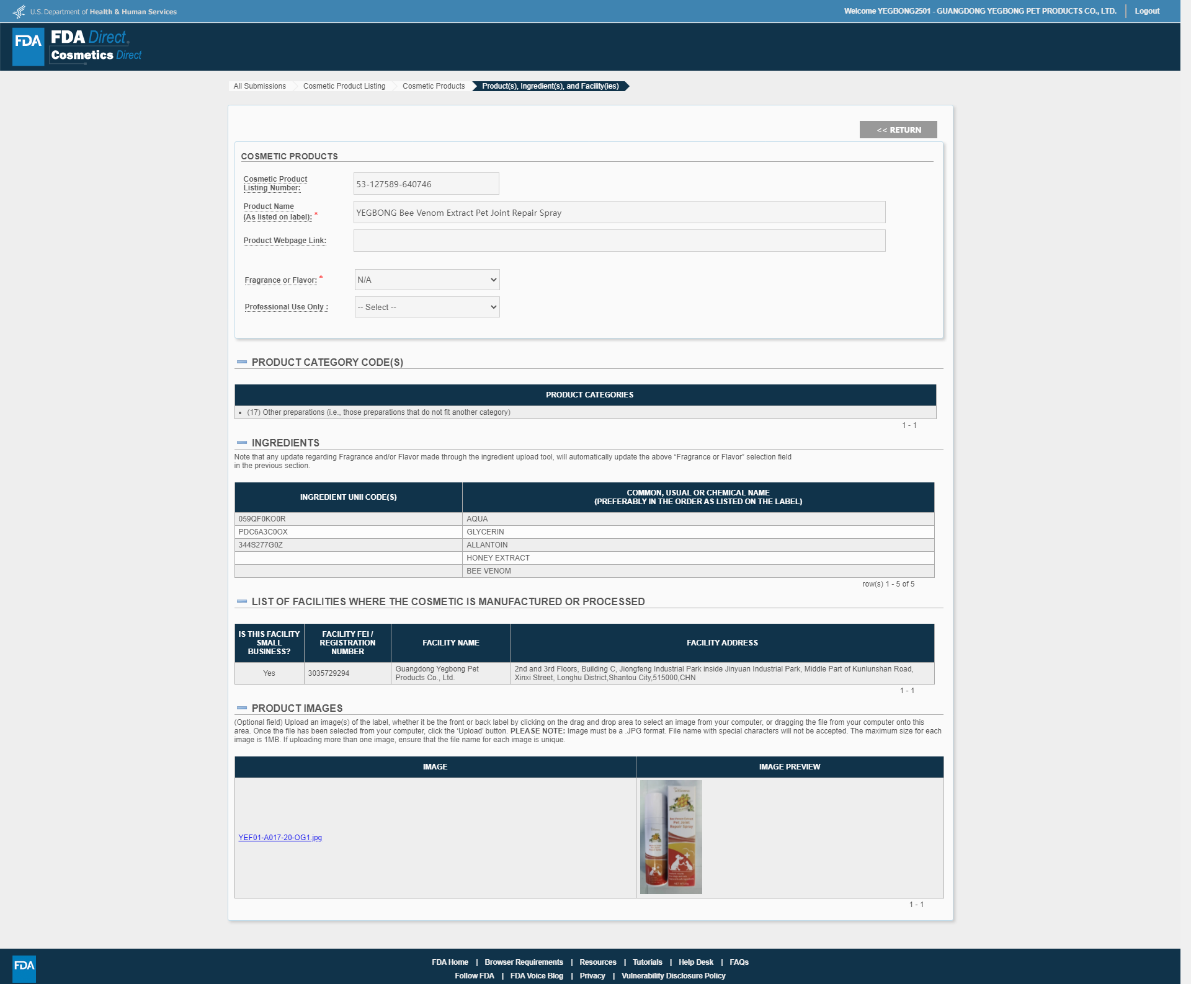
Task: Click the FDA Direct Cosmetics Direct title
Action: click(96, 47)
